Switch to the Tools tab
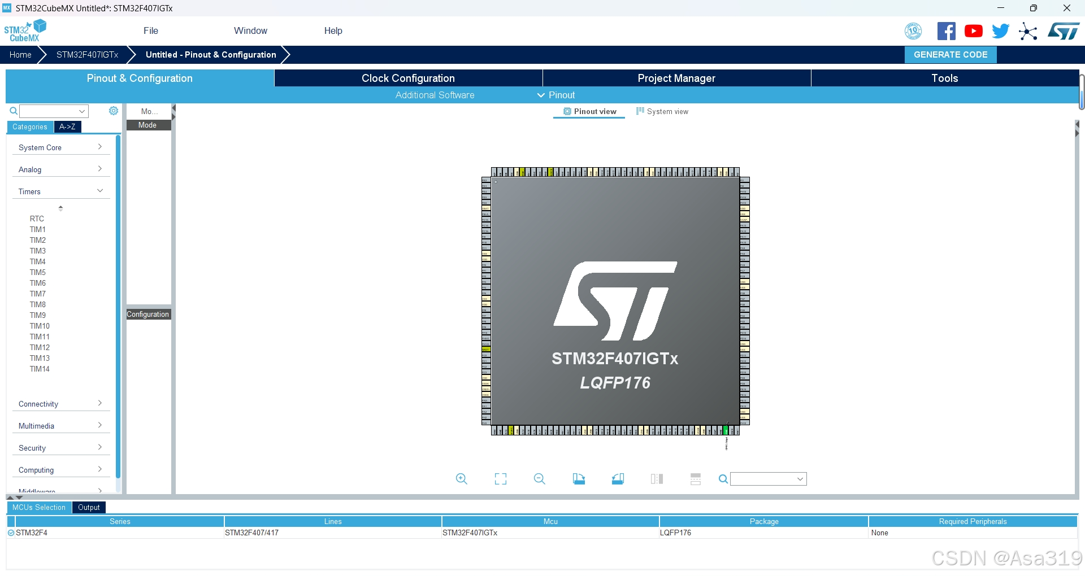The width and height of the screenshot is (1085, 576). coord(945,78)
